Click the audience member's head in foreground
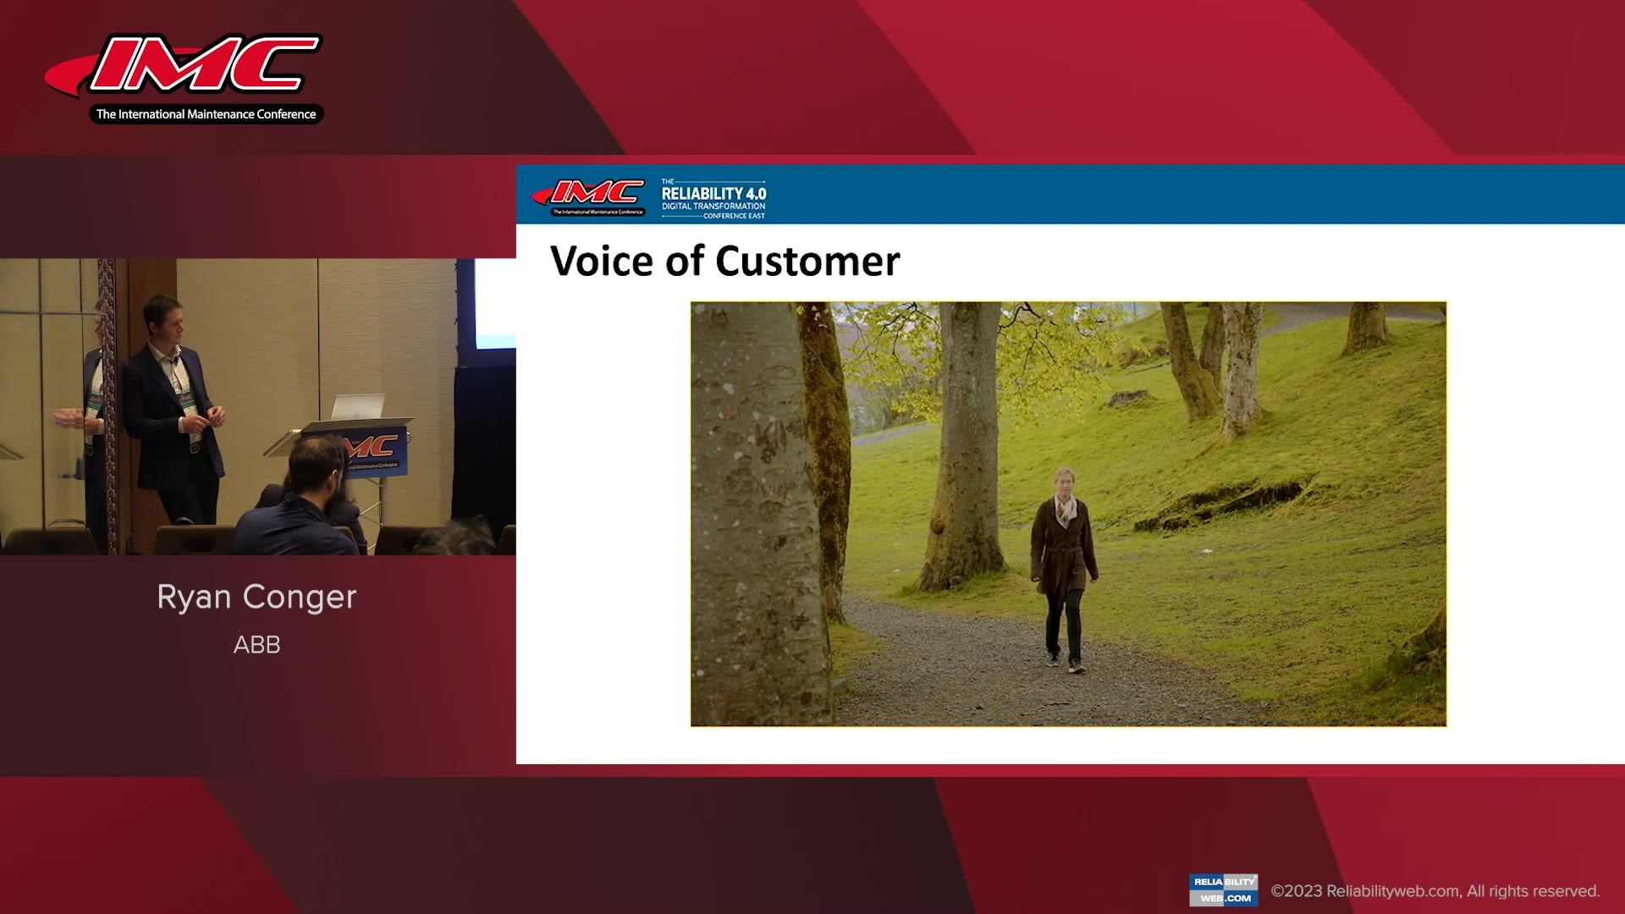The height and width of the screenshot is (914, 1625). point(316,464)
